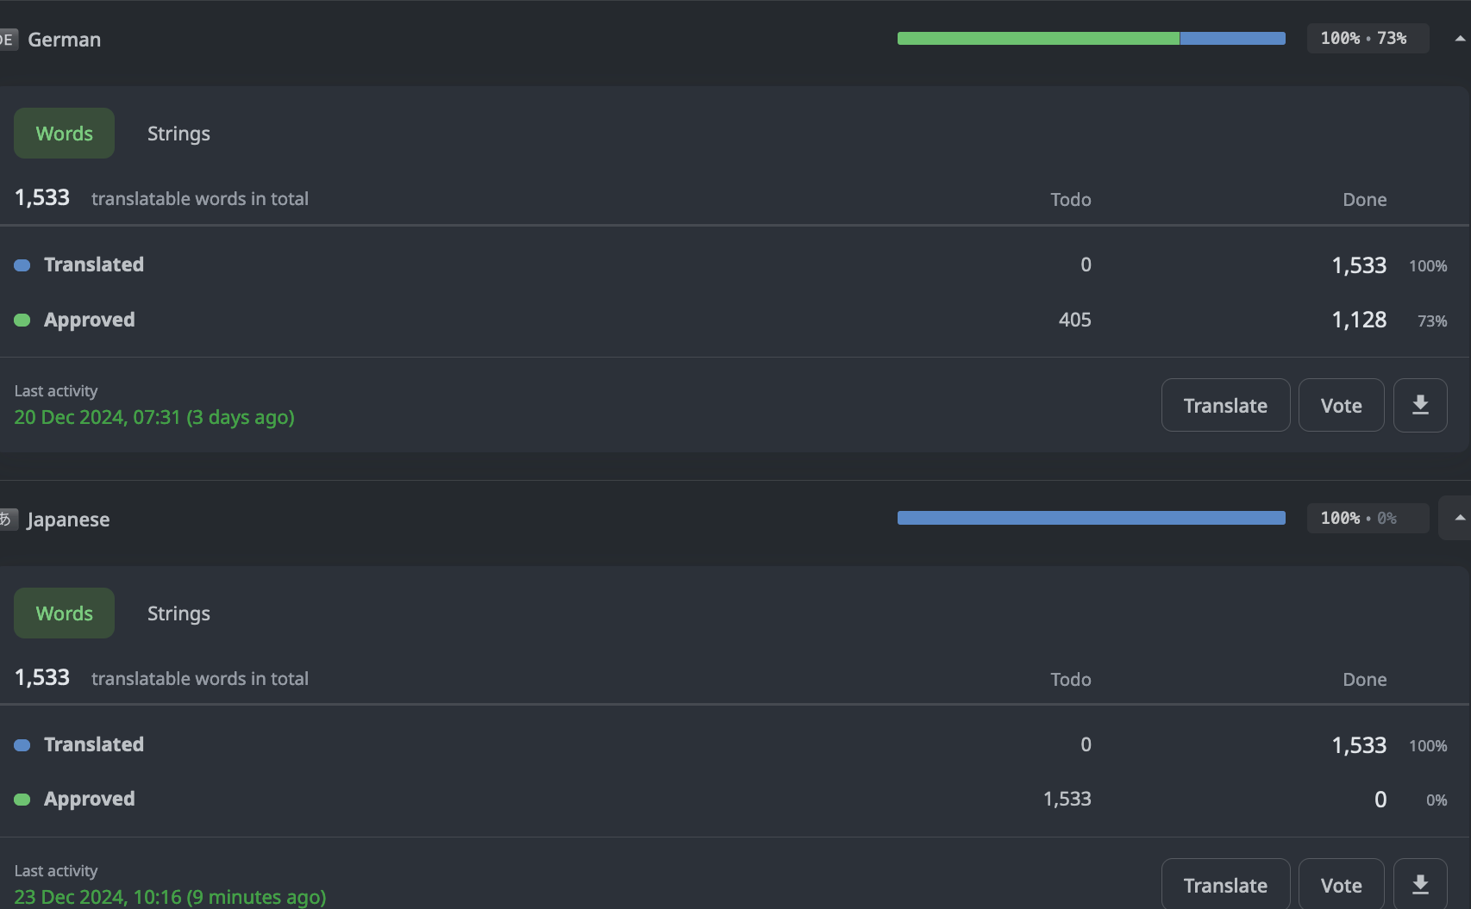The width and height of the screenshot is (1471, 909).
Task: Click the Japanese 100% • 0% badge
Action: 1367,518
